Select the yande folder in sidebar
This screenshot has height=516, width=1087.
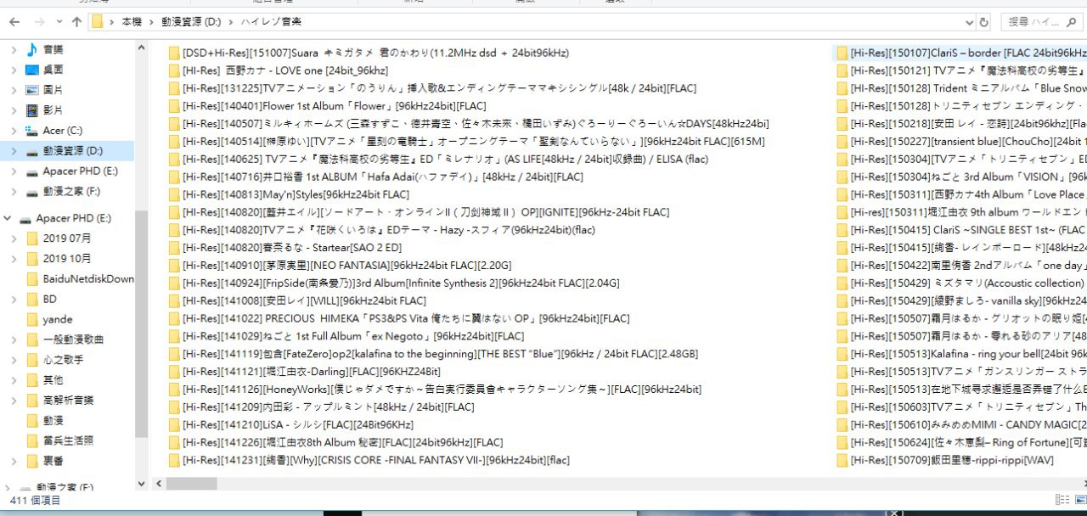pyautogui.click(x=57, y=319)
